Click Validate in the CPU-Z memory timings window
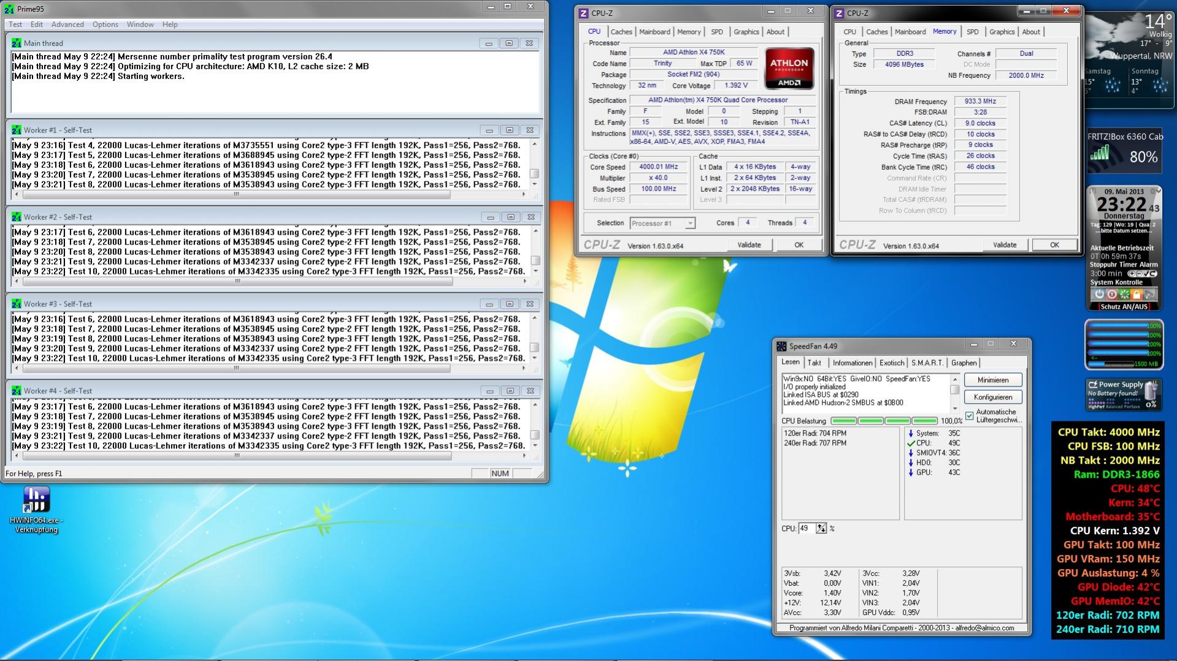This screenshot has height=661, width=1177. point(1005,245)
